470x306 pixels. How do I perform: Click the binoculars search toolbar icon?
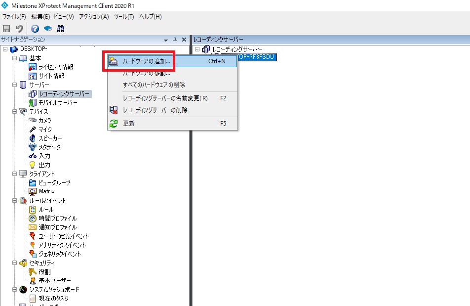pos(60,28)
